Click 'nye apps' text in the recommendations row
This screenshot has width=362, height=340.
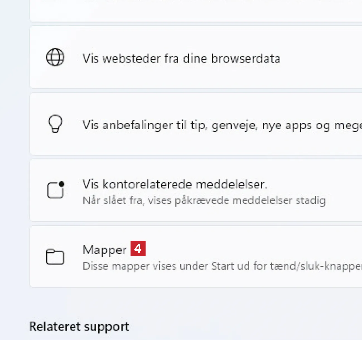(x=287, y=125)
